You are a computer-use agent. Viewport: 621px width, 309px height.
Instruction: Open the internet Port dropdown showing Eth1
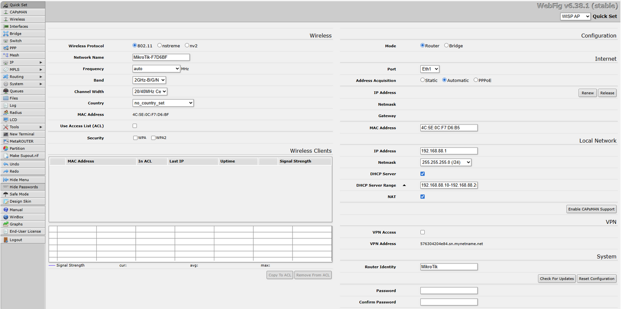coord(430,69)
